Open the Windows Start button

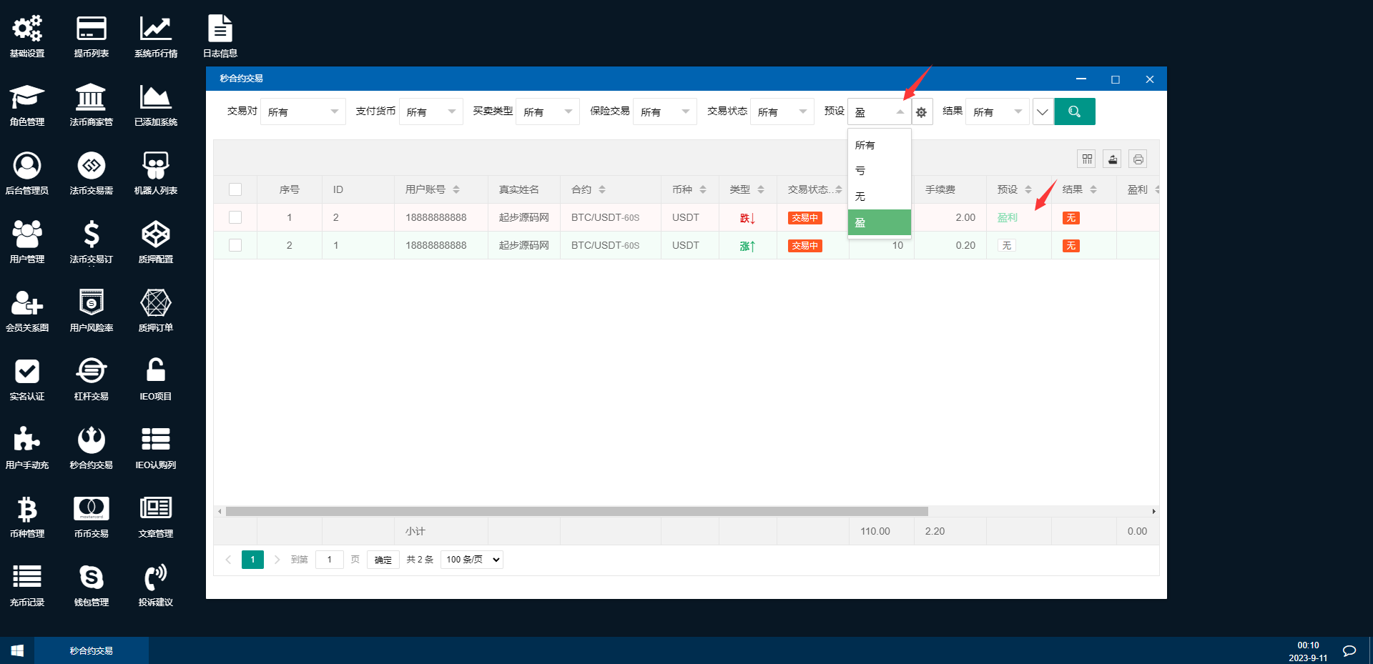pyautogui.click(x=17, y=650)
